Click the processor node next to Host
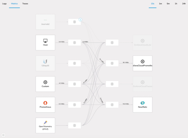Image resolution: width=188 pixels, height=138 pixels. pyautogui.click(x=74, y=42)
